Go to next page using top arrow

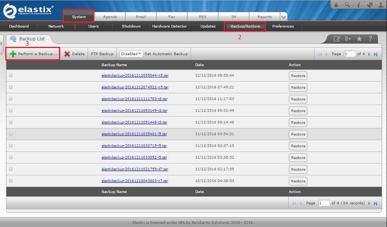(x=370, y=54)
